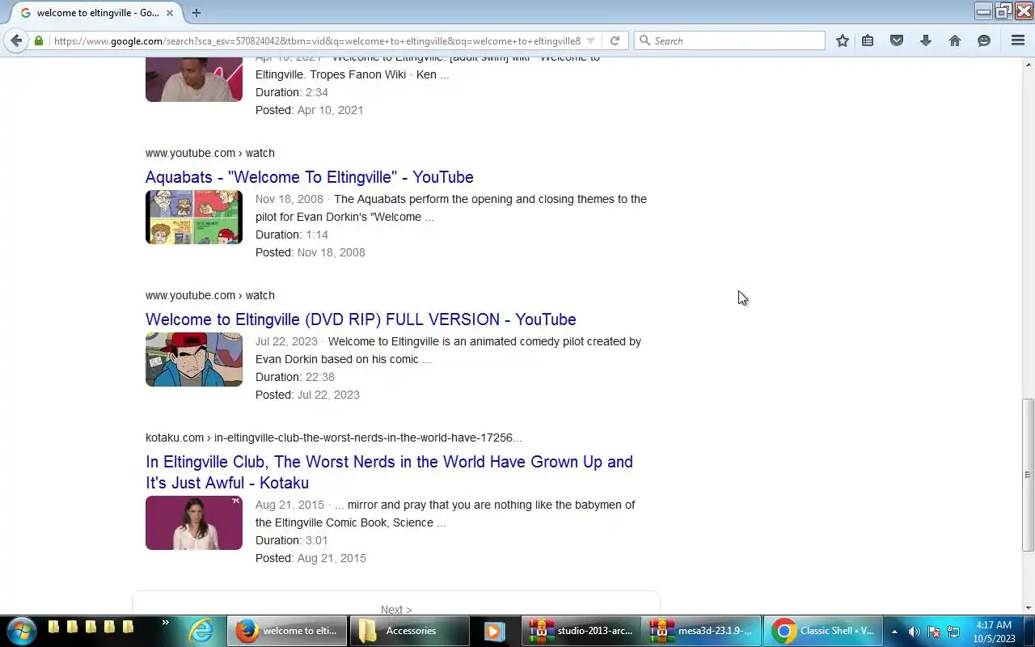The image size is (1035, 647).
Task: Open the media player taskbar icon
Action: pyautogui.click(x=495, y=631)
